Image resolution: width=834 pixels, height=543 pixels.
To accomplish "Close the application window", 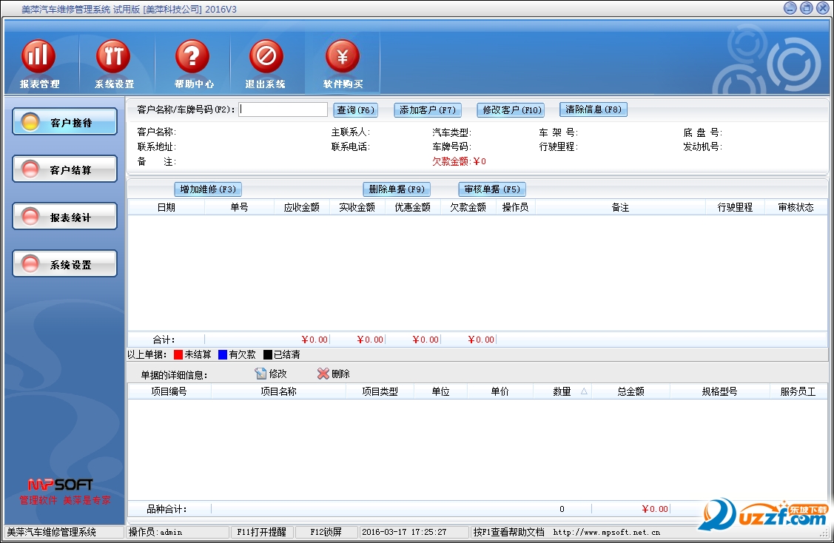I will point(822,8).
